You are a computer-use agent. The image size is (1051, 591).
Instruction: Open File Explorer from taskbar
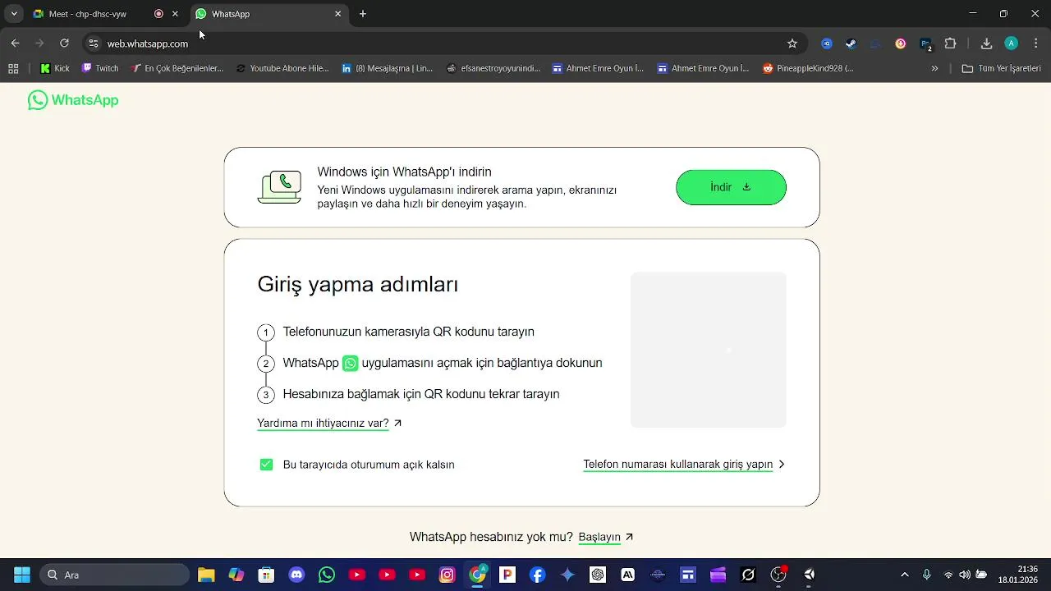tap(206, 575)
